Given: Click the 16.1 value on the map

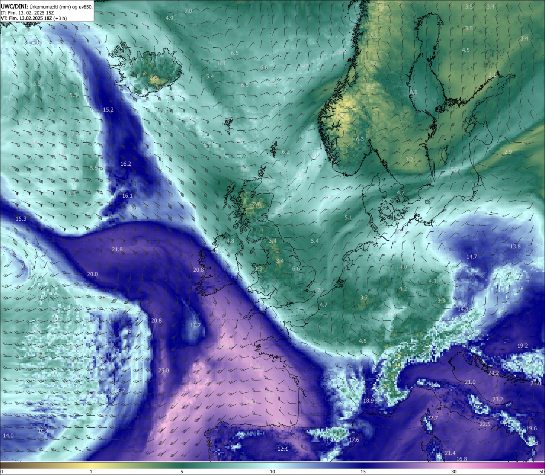Looking at the screenshot, I should [127, 196].
